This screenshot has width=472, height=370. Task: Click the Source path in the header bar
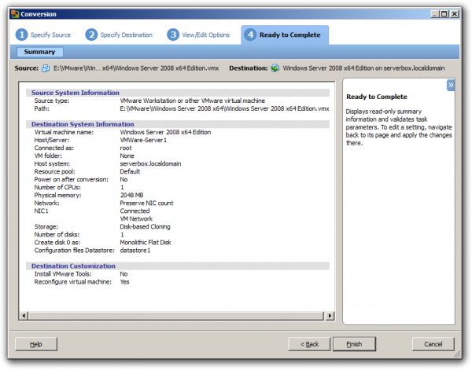[136, 68]
